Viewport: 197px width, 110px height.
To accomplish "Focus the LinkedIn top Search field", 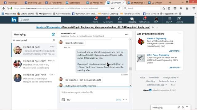I will (40, 20).
